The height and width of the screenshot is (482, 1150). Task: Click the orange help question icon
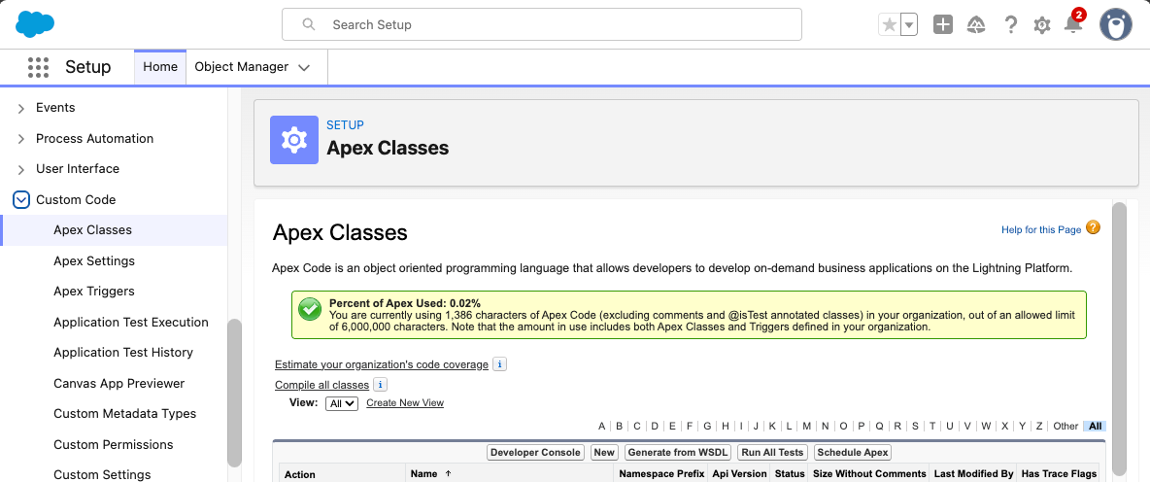[x=1093, y=227]
